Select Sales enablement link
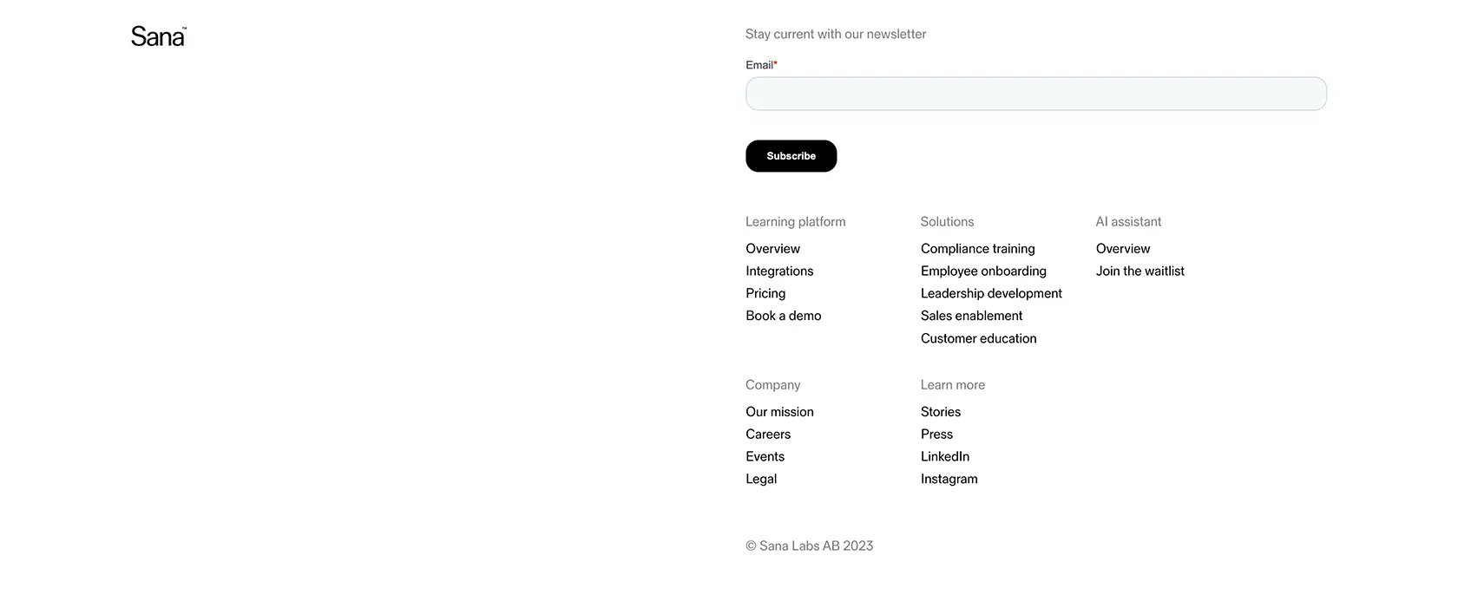Viewport: 1458px width, 595px height. (x=971, y=317)
